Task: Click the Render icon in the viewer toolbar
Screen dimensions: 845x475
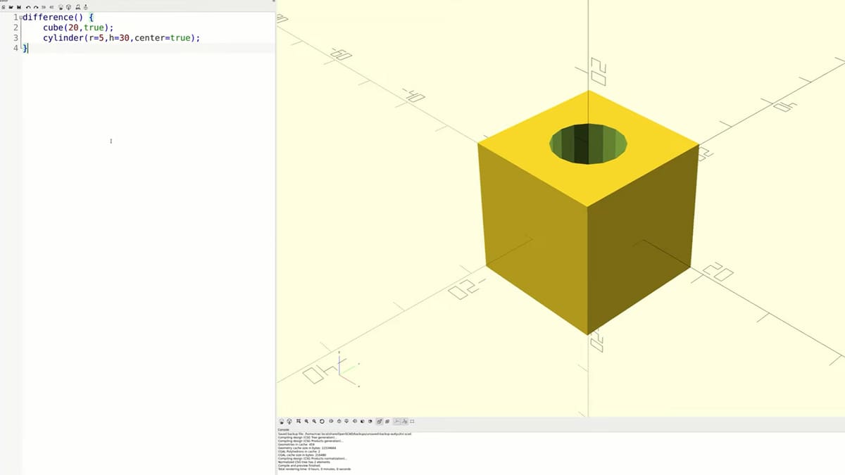Action: click(289, 421)
